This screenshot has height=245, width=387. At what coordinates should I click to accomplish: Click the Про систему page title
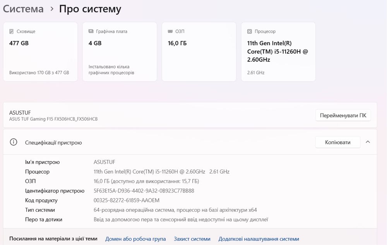[x=90, y=9]
